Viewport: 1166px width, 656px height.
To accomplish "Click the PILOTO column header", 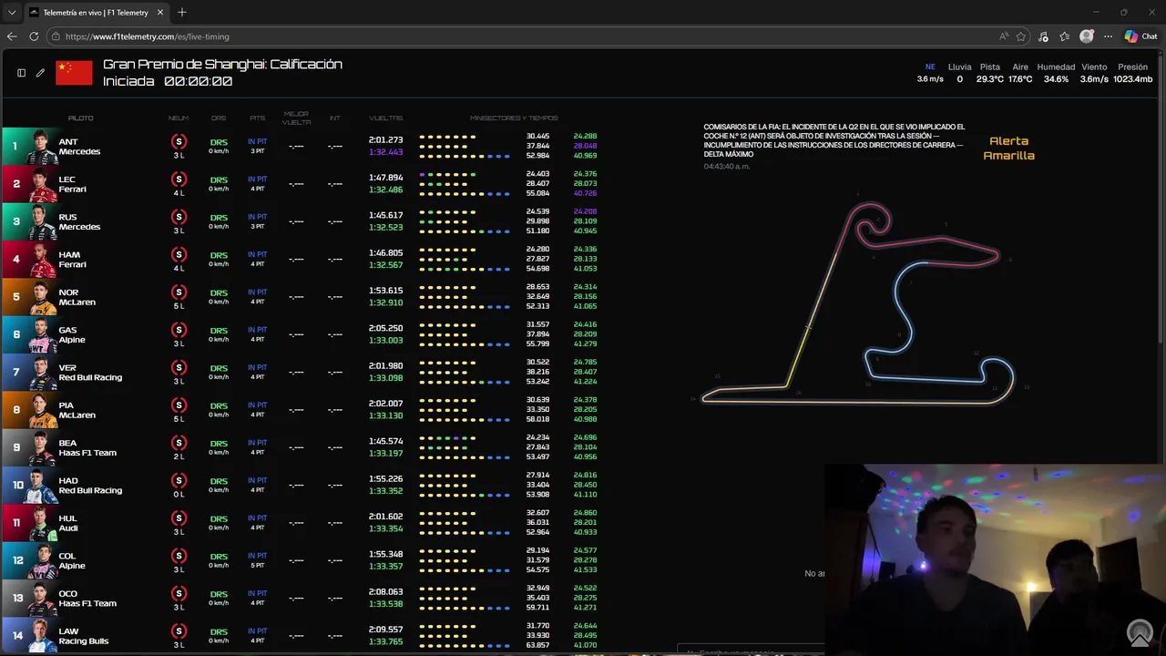I will pyautogui.click(x=80, y=118).
